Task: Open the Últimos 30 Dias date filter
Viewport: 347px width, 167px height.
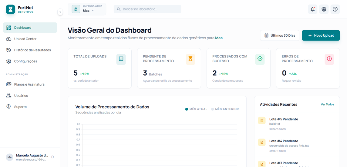Action: [x=280, y=35]
